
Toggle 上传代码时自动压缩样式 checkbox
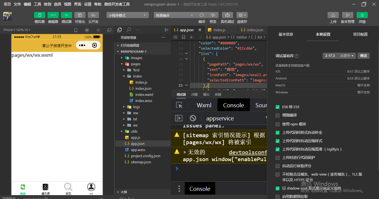(x=278, y=141)
